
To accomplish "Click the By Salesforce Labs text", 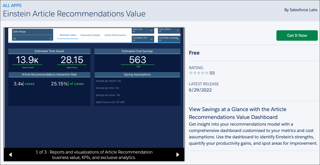I will (x=301, y=10).
